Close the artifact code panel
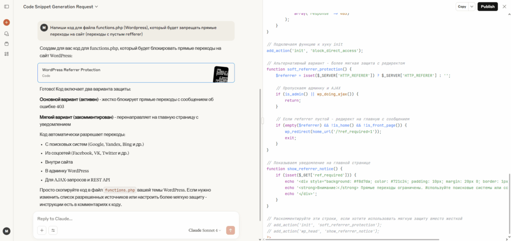 point(504,6)
